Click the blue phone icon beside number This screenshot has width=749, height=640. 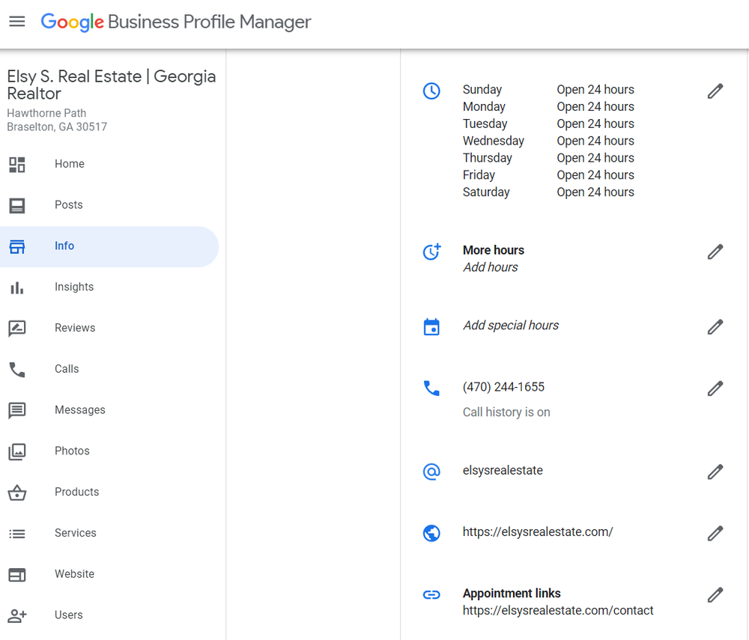point(431,388)
